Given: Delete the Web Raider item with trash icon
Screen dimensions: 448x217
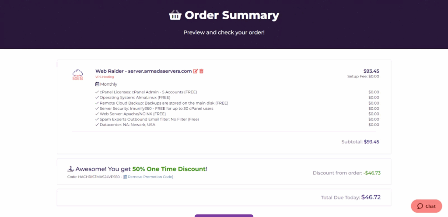Looking at the screenshot, I should [x=201, y=71].
